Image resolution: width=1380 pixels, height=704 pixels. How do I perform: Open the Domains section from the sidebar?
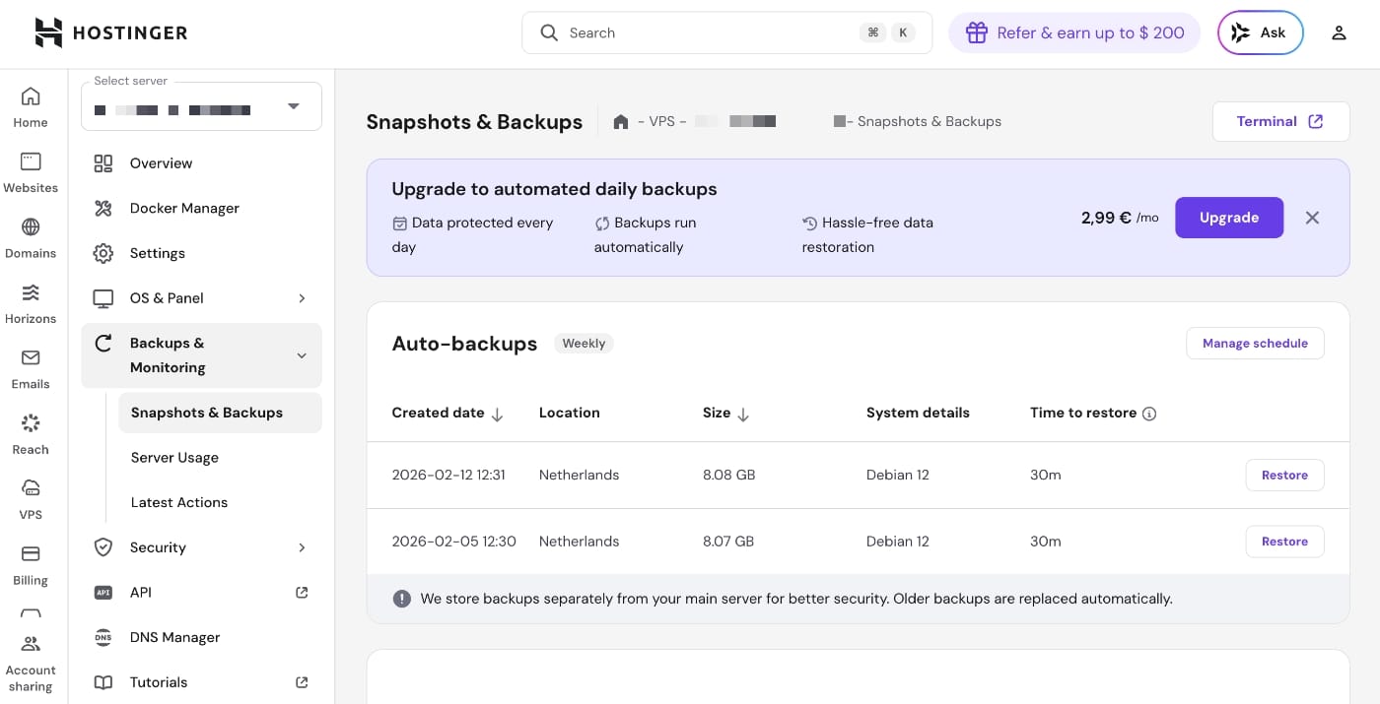pyautogui.click(x=30, y=235)
